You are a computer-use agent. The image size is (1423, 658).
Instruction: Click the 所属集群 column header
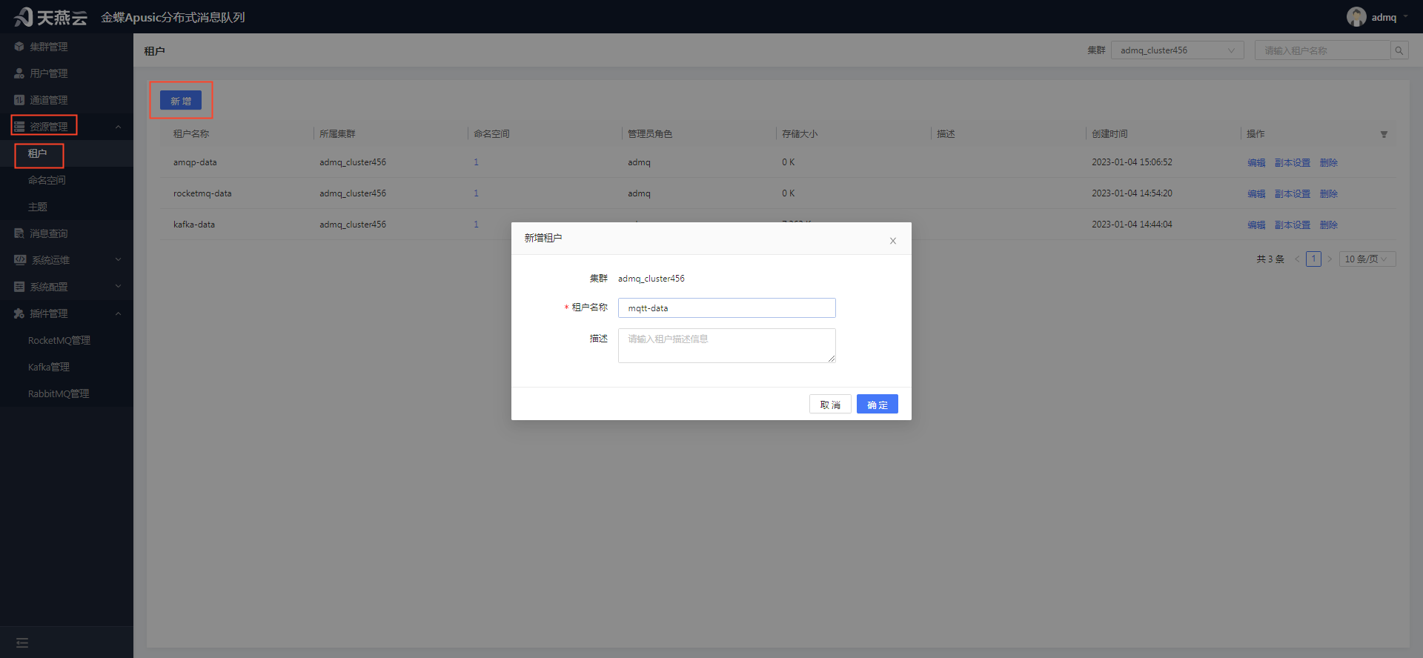tap(337, 134)
